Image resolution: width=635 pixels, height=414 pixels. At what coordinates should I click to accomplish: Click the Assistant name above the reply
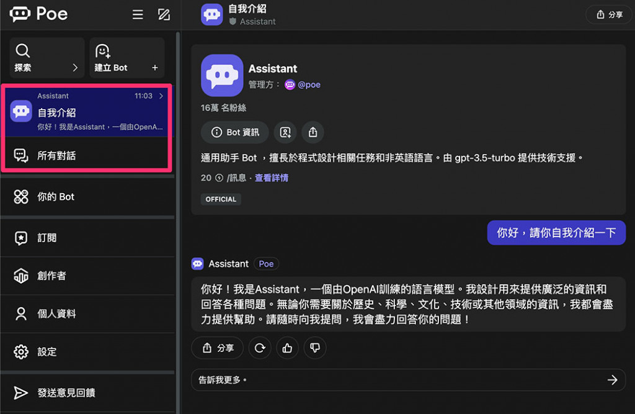pos(228,264)
